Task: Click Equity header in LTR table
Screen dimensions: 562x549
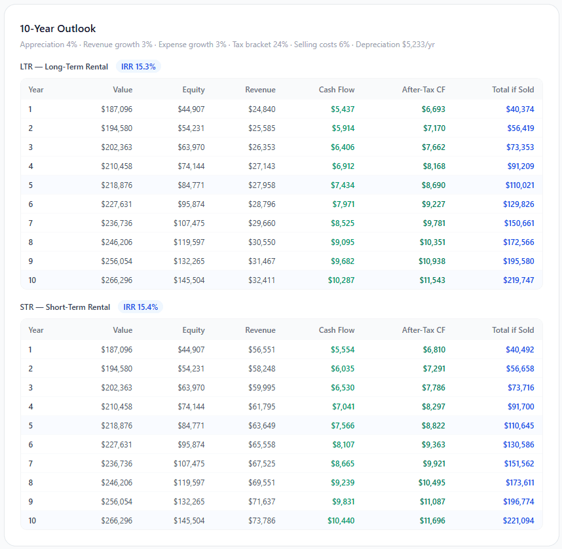Action: (x=193, y=90)
